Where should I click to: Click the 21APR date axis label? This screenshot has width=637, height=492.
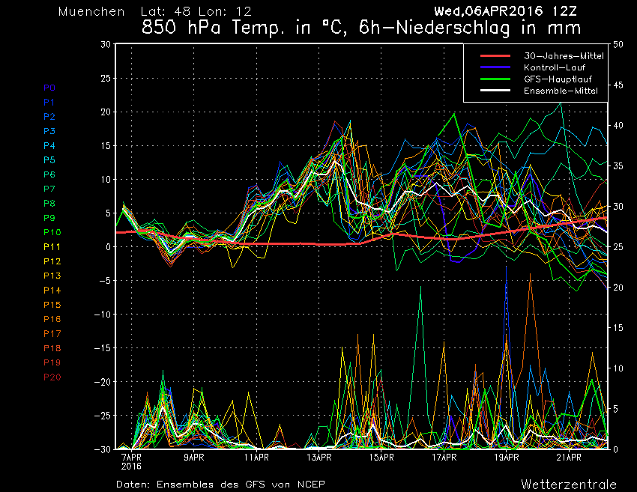point(569,458)
